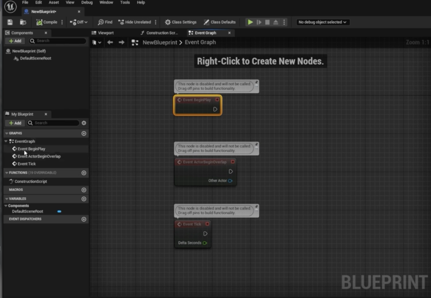431x298 pixels.
Task: Switch to the Viewport tab
Action: tap(103, 33)
